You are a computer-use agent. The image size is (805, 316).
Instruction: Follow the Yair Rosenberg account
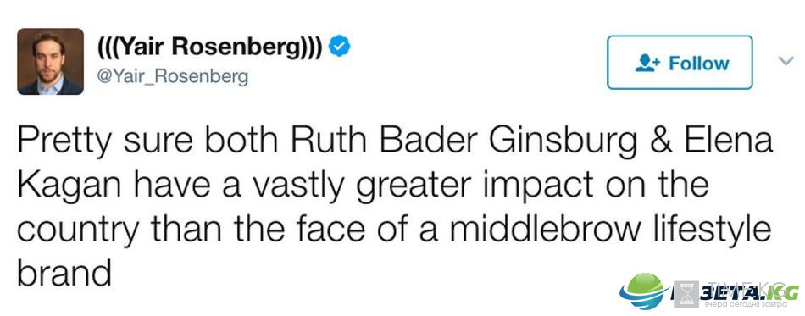pos(680,63)
